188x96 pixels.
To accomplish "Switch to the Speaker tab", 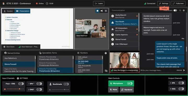I will tap(8, 11).
